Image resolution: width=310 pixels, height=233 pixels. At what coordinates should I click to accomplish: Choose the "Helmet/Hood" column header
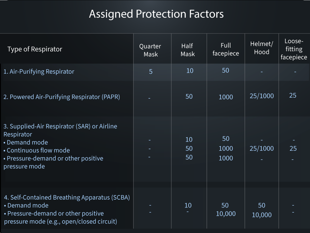click(262, 48)
